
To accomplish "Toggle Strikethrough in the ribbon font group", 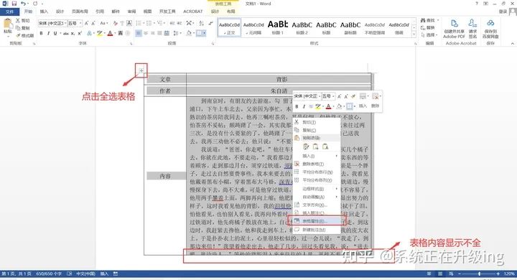I will click(65, 33).
